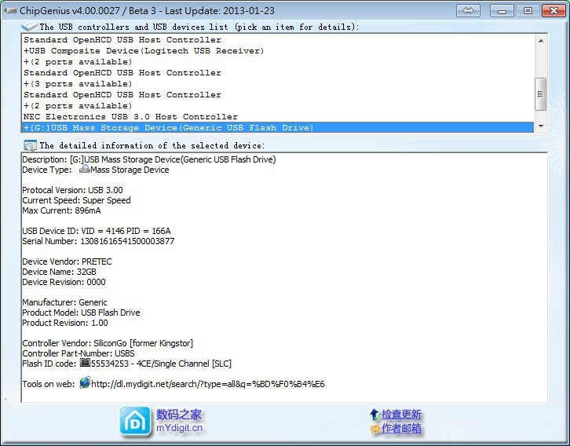Click the Serial Number 1308161654150003877 line

click(x=98, y=241)
